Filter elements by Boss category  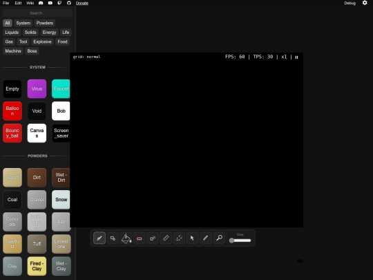click(32, 51)
